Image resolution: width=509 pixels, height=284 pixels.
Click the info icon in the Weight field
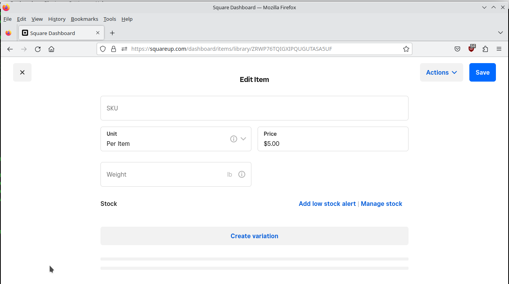[x=241, y=174]
